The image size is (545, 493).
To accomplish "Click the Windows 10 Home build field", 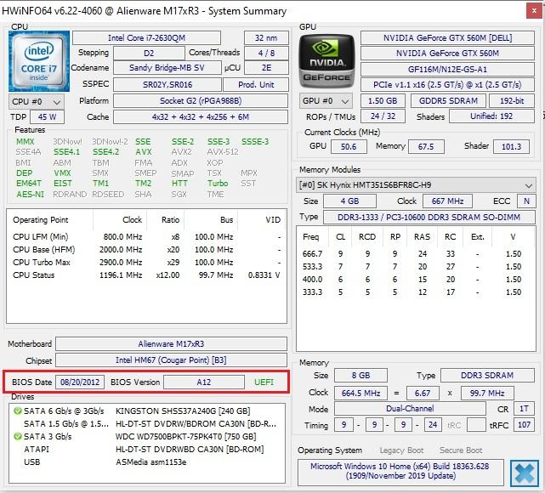I will click(400, 471).
